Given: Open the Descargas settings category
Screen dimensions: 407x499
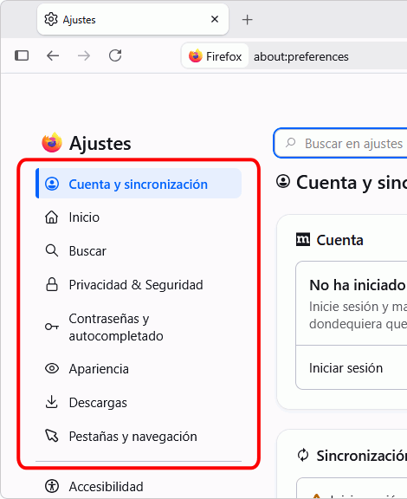Looking at the screenshot, I should 139,403.
